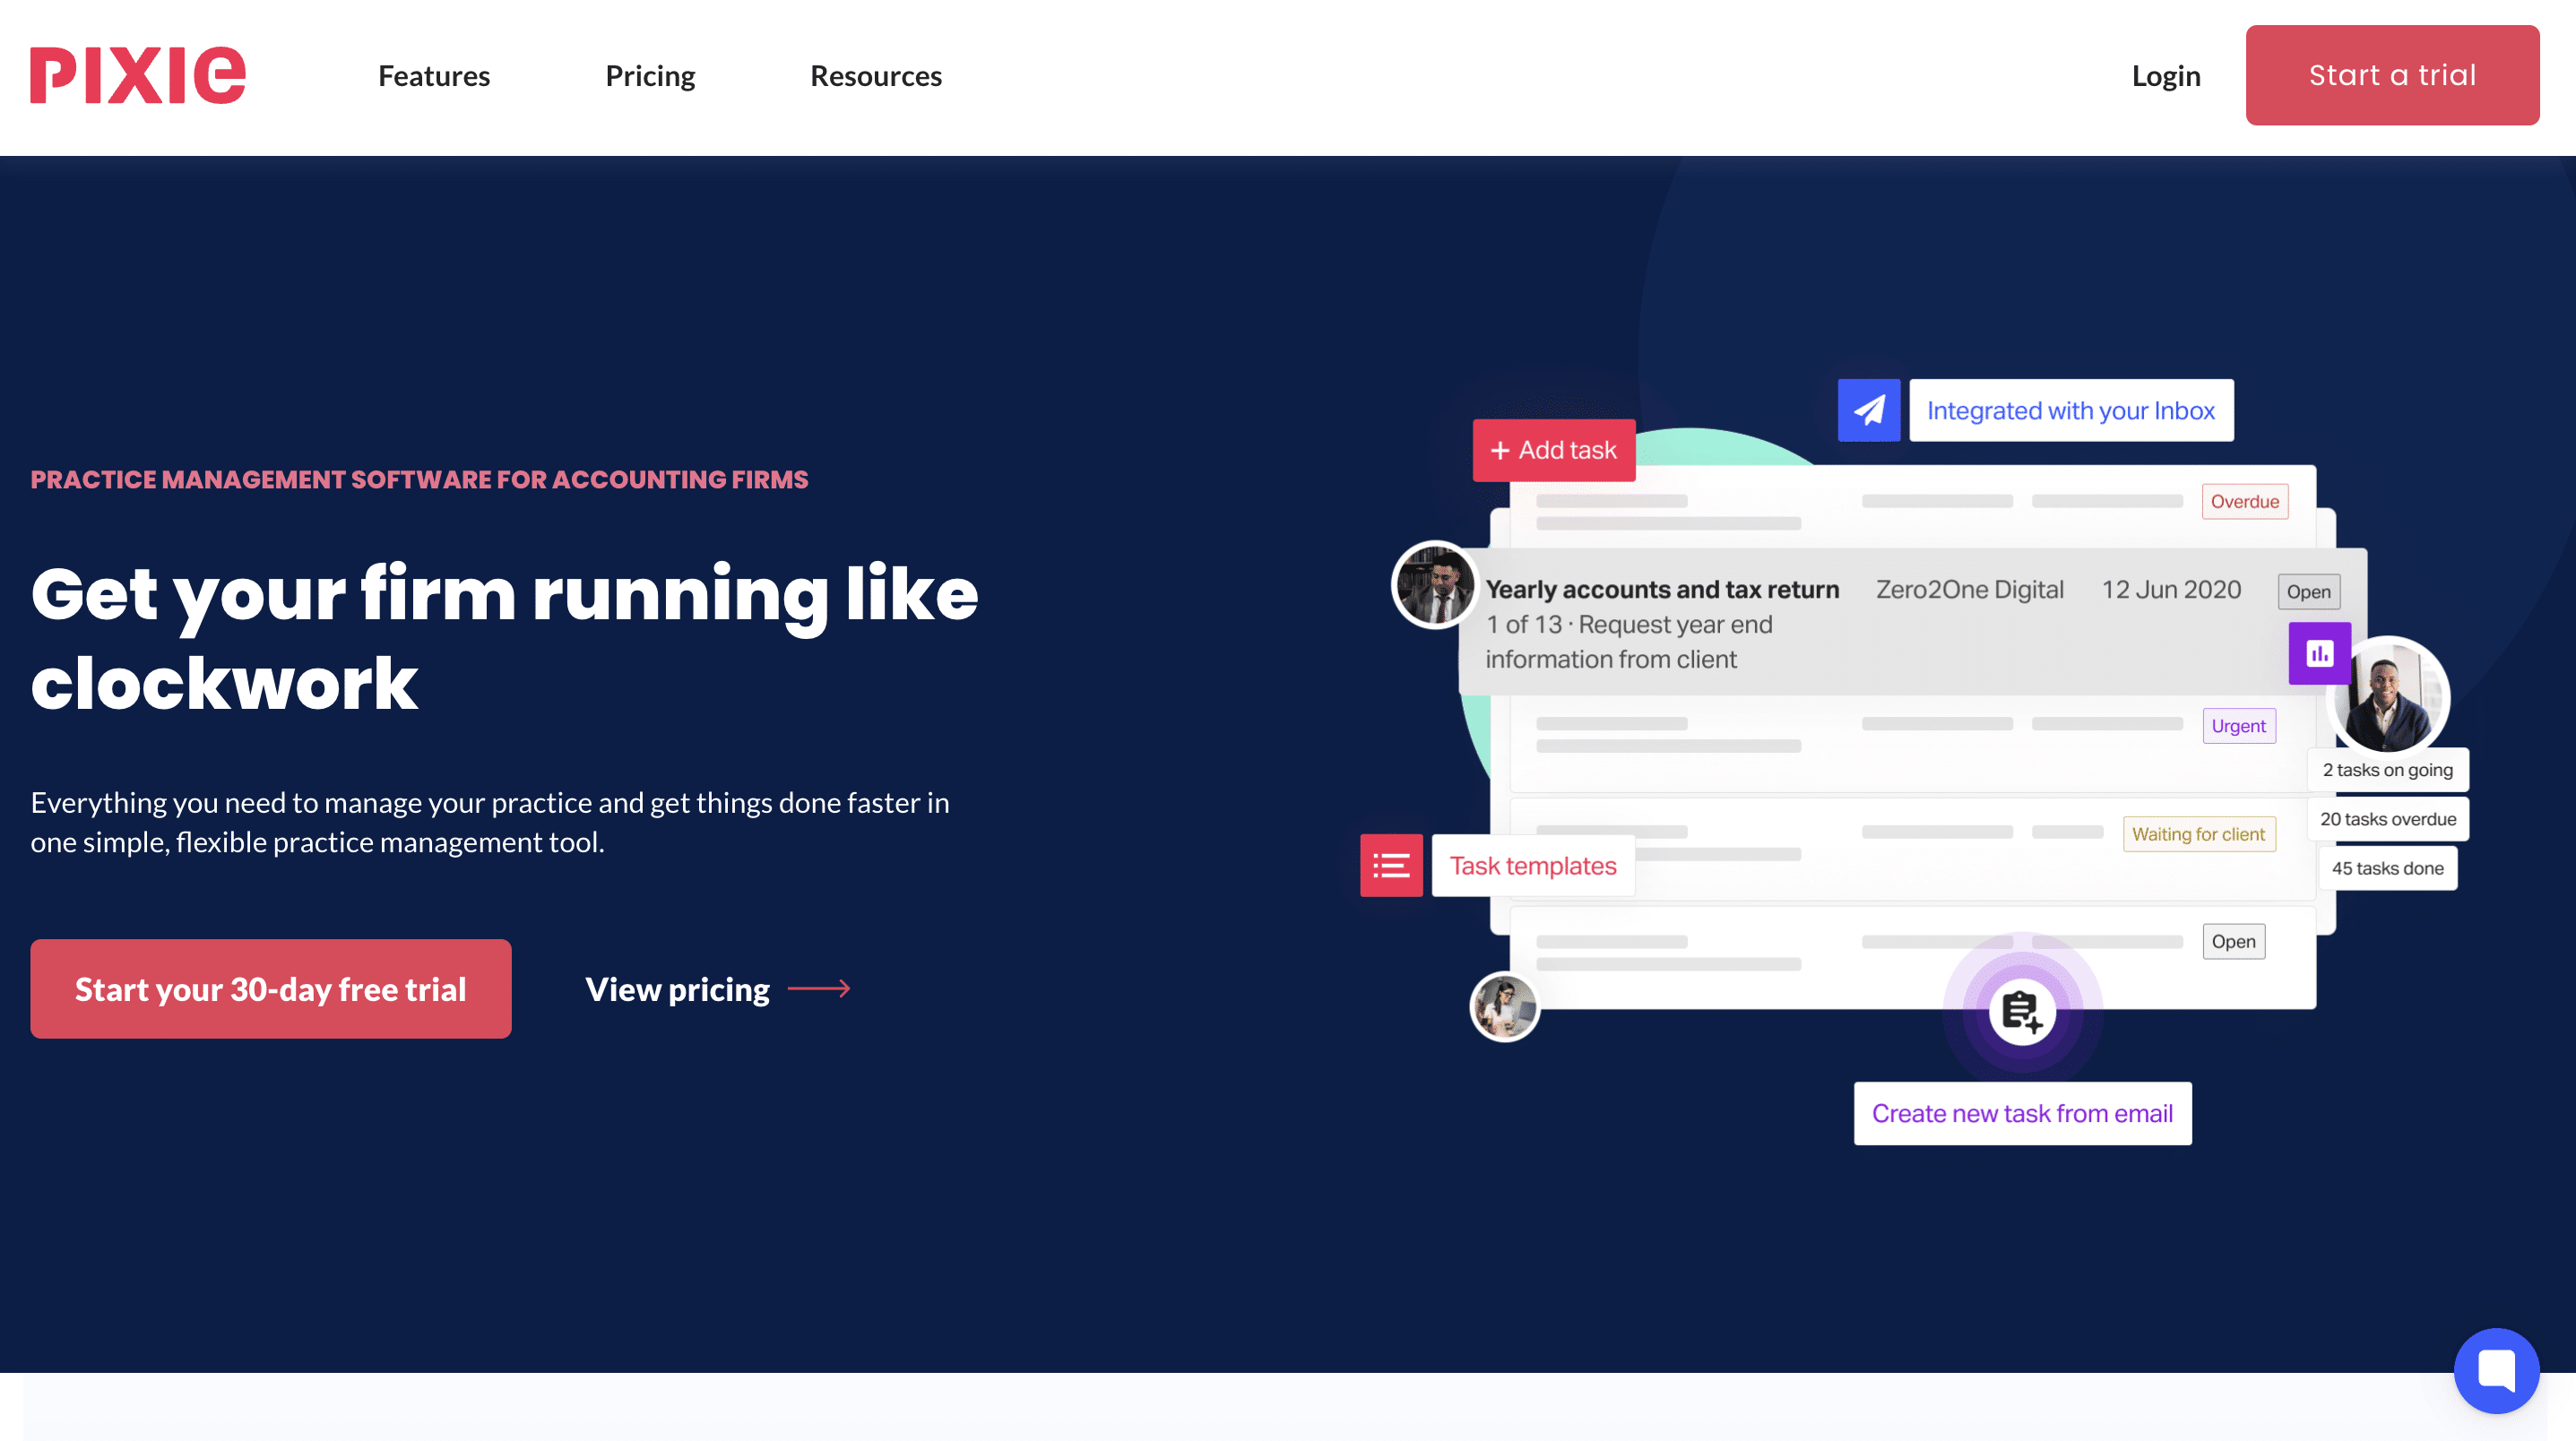2576x1441 pixels.
Task: Open the chat widget bubble
Action: tap(2497, 1371)
